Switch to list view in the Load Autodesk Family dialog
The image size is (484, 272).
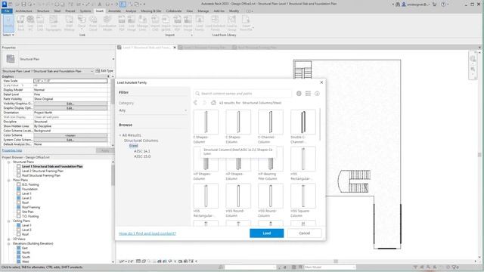308,94
